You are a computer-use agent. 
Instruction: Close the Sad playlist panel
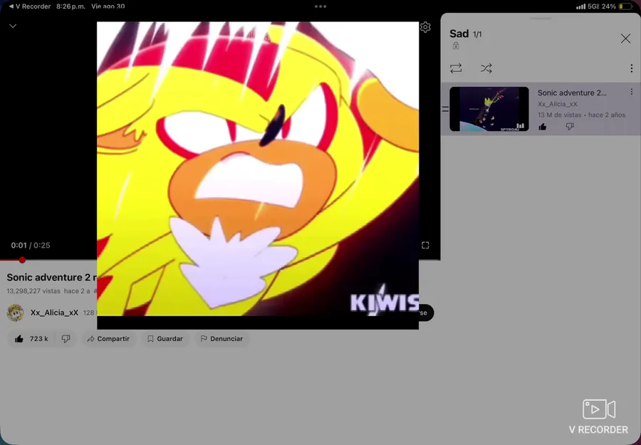click(625, 38)
